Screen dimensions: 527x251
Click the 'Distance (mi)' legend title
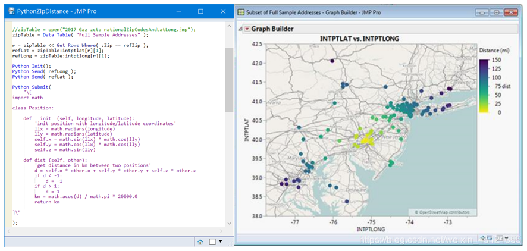point(494,51)
